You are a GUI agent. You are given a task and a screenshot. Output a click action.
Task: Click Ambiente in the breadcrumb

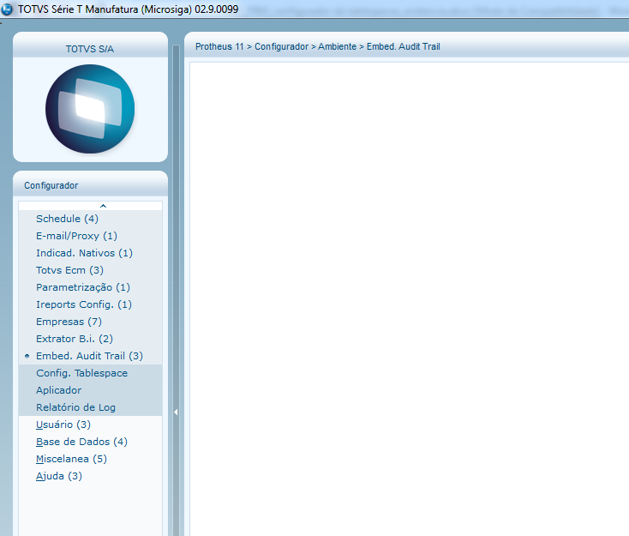pyautogui.click(x=337, y=46)
